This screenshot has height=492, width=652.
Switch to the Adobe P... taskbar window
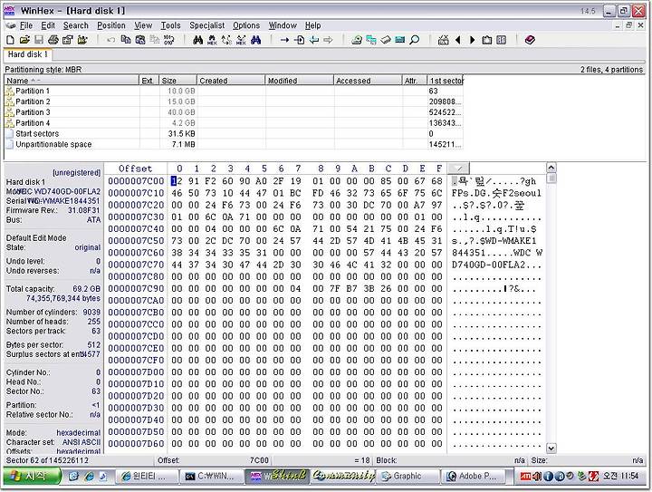(x=475, y=477)
